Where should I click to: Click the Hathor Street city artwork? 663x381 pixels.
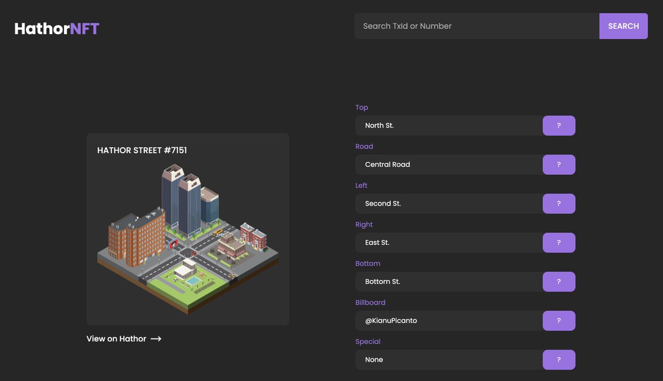(x=188, y=239)
